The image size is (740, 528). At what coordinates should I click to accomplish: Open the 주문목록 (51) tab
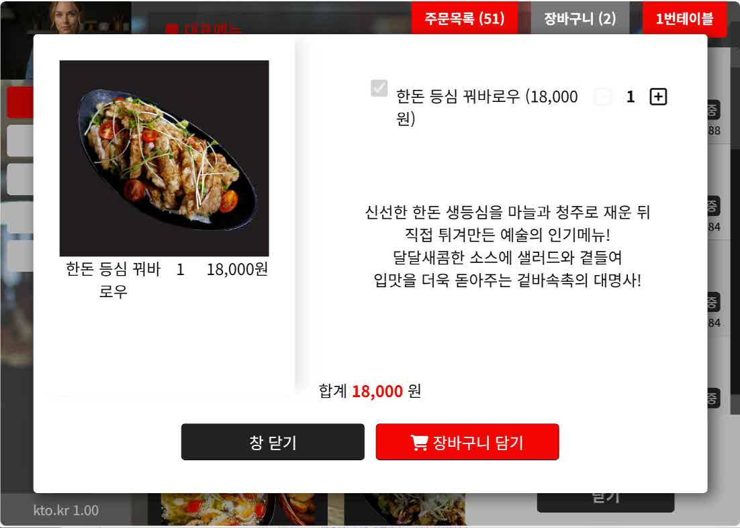[x=465, y=18]
